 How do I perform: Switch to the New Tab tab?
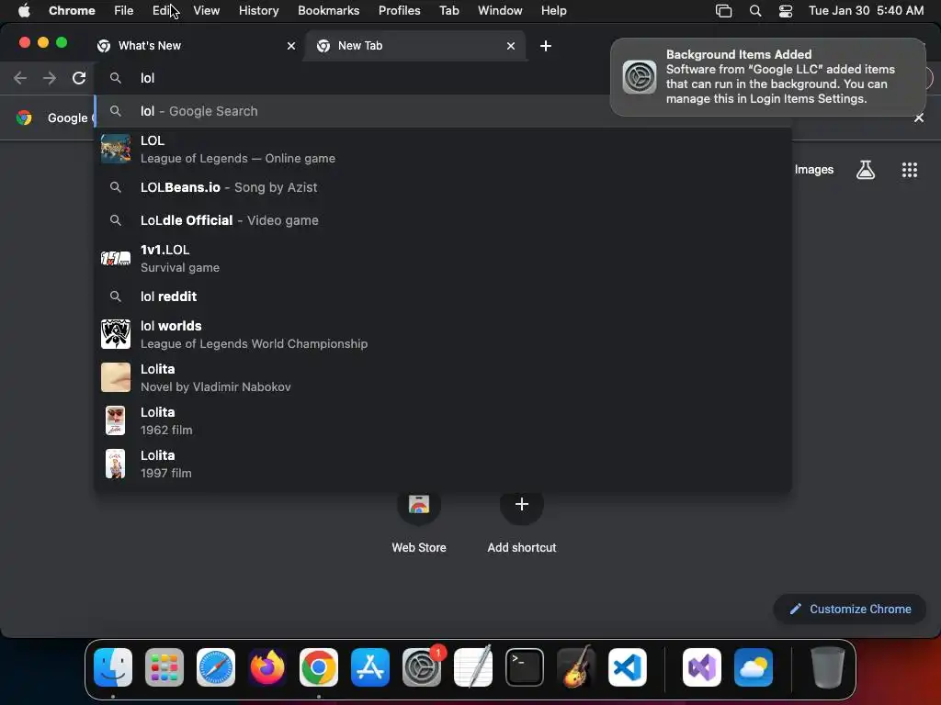click(x=414, y=46)
